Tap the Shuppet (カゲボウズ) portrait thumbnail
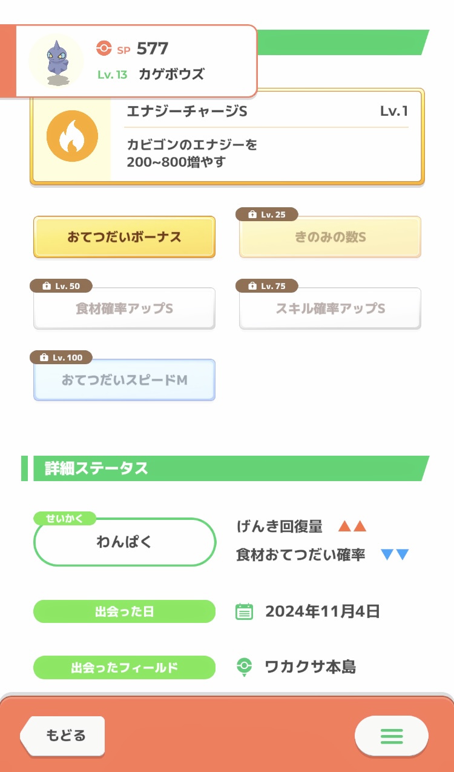The width and height of the screenshot is (454, 772). (x=56, y=61)
